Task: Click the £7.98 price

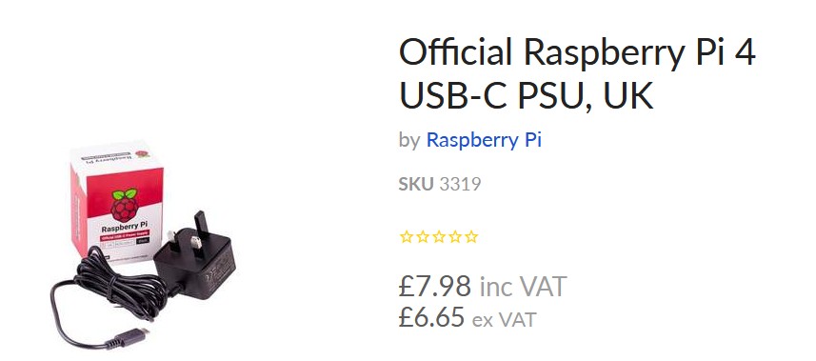Action: coord(435,286)
